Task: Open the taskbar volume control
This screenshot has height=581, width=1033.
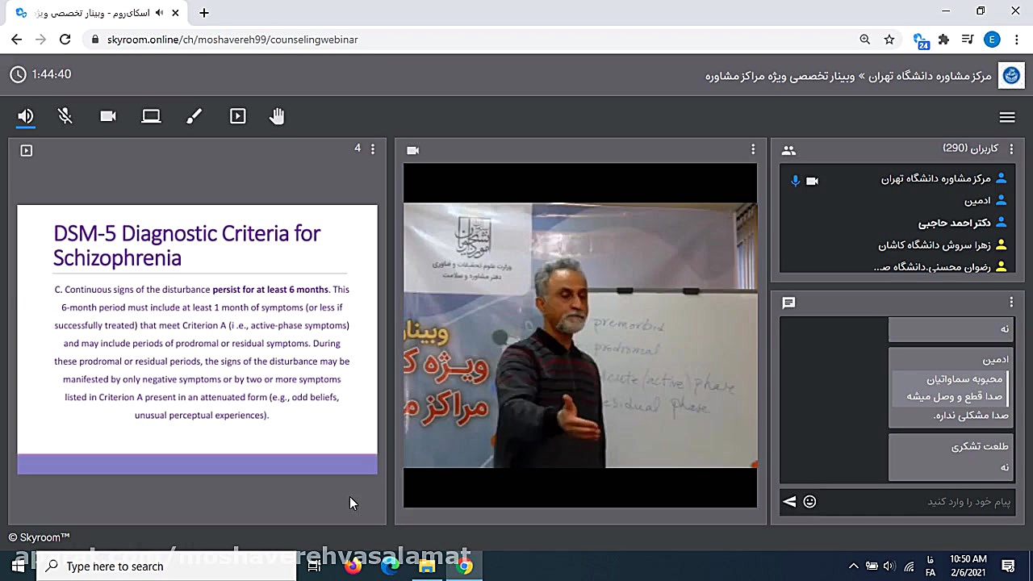Action: 889,566
